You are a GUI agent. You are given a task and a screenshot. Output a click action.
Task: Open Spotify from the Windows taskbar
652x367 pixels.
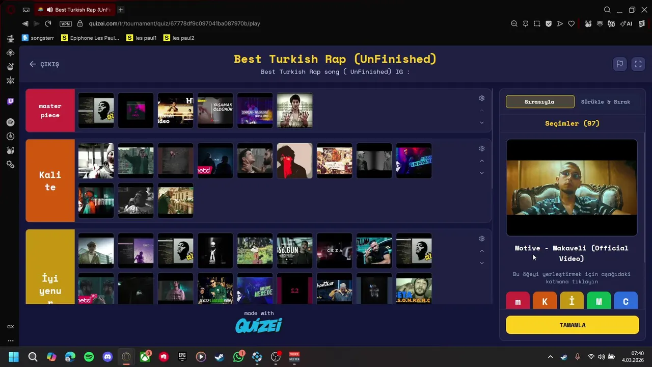[89, 357]
